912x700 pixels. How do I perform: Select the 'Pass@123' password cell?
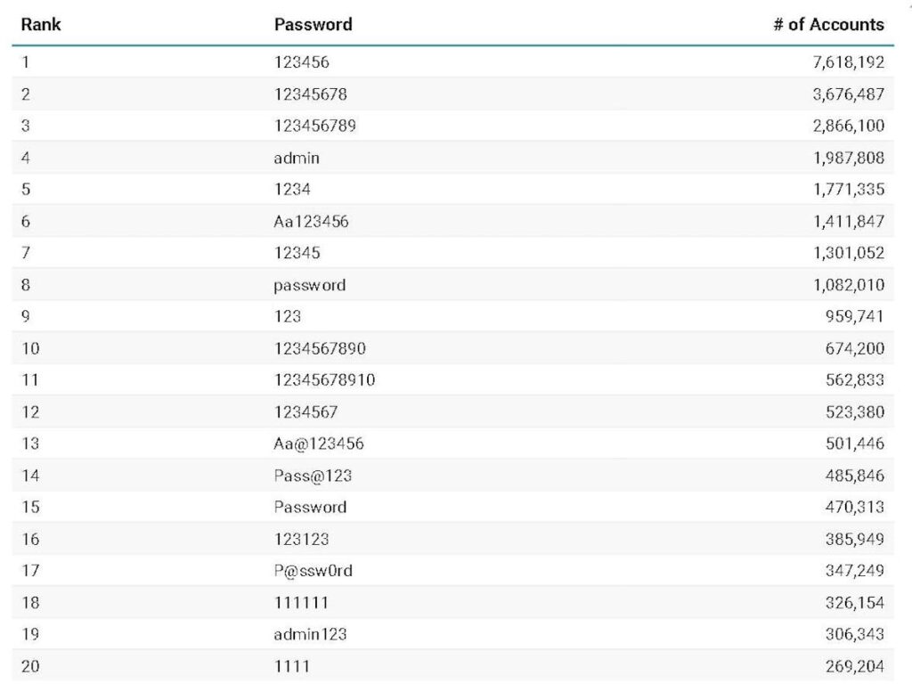313,476
